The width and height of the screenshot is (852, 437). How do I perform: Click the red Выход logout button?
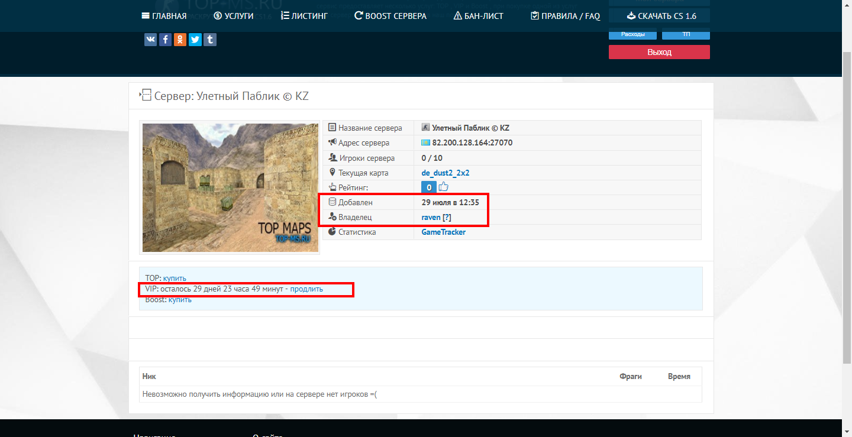(x=659, y=52)
